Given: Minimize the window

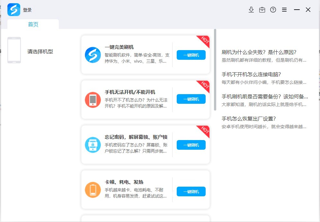Looking at the screenshot, I should tap(297, 10).
